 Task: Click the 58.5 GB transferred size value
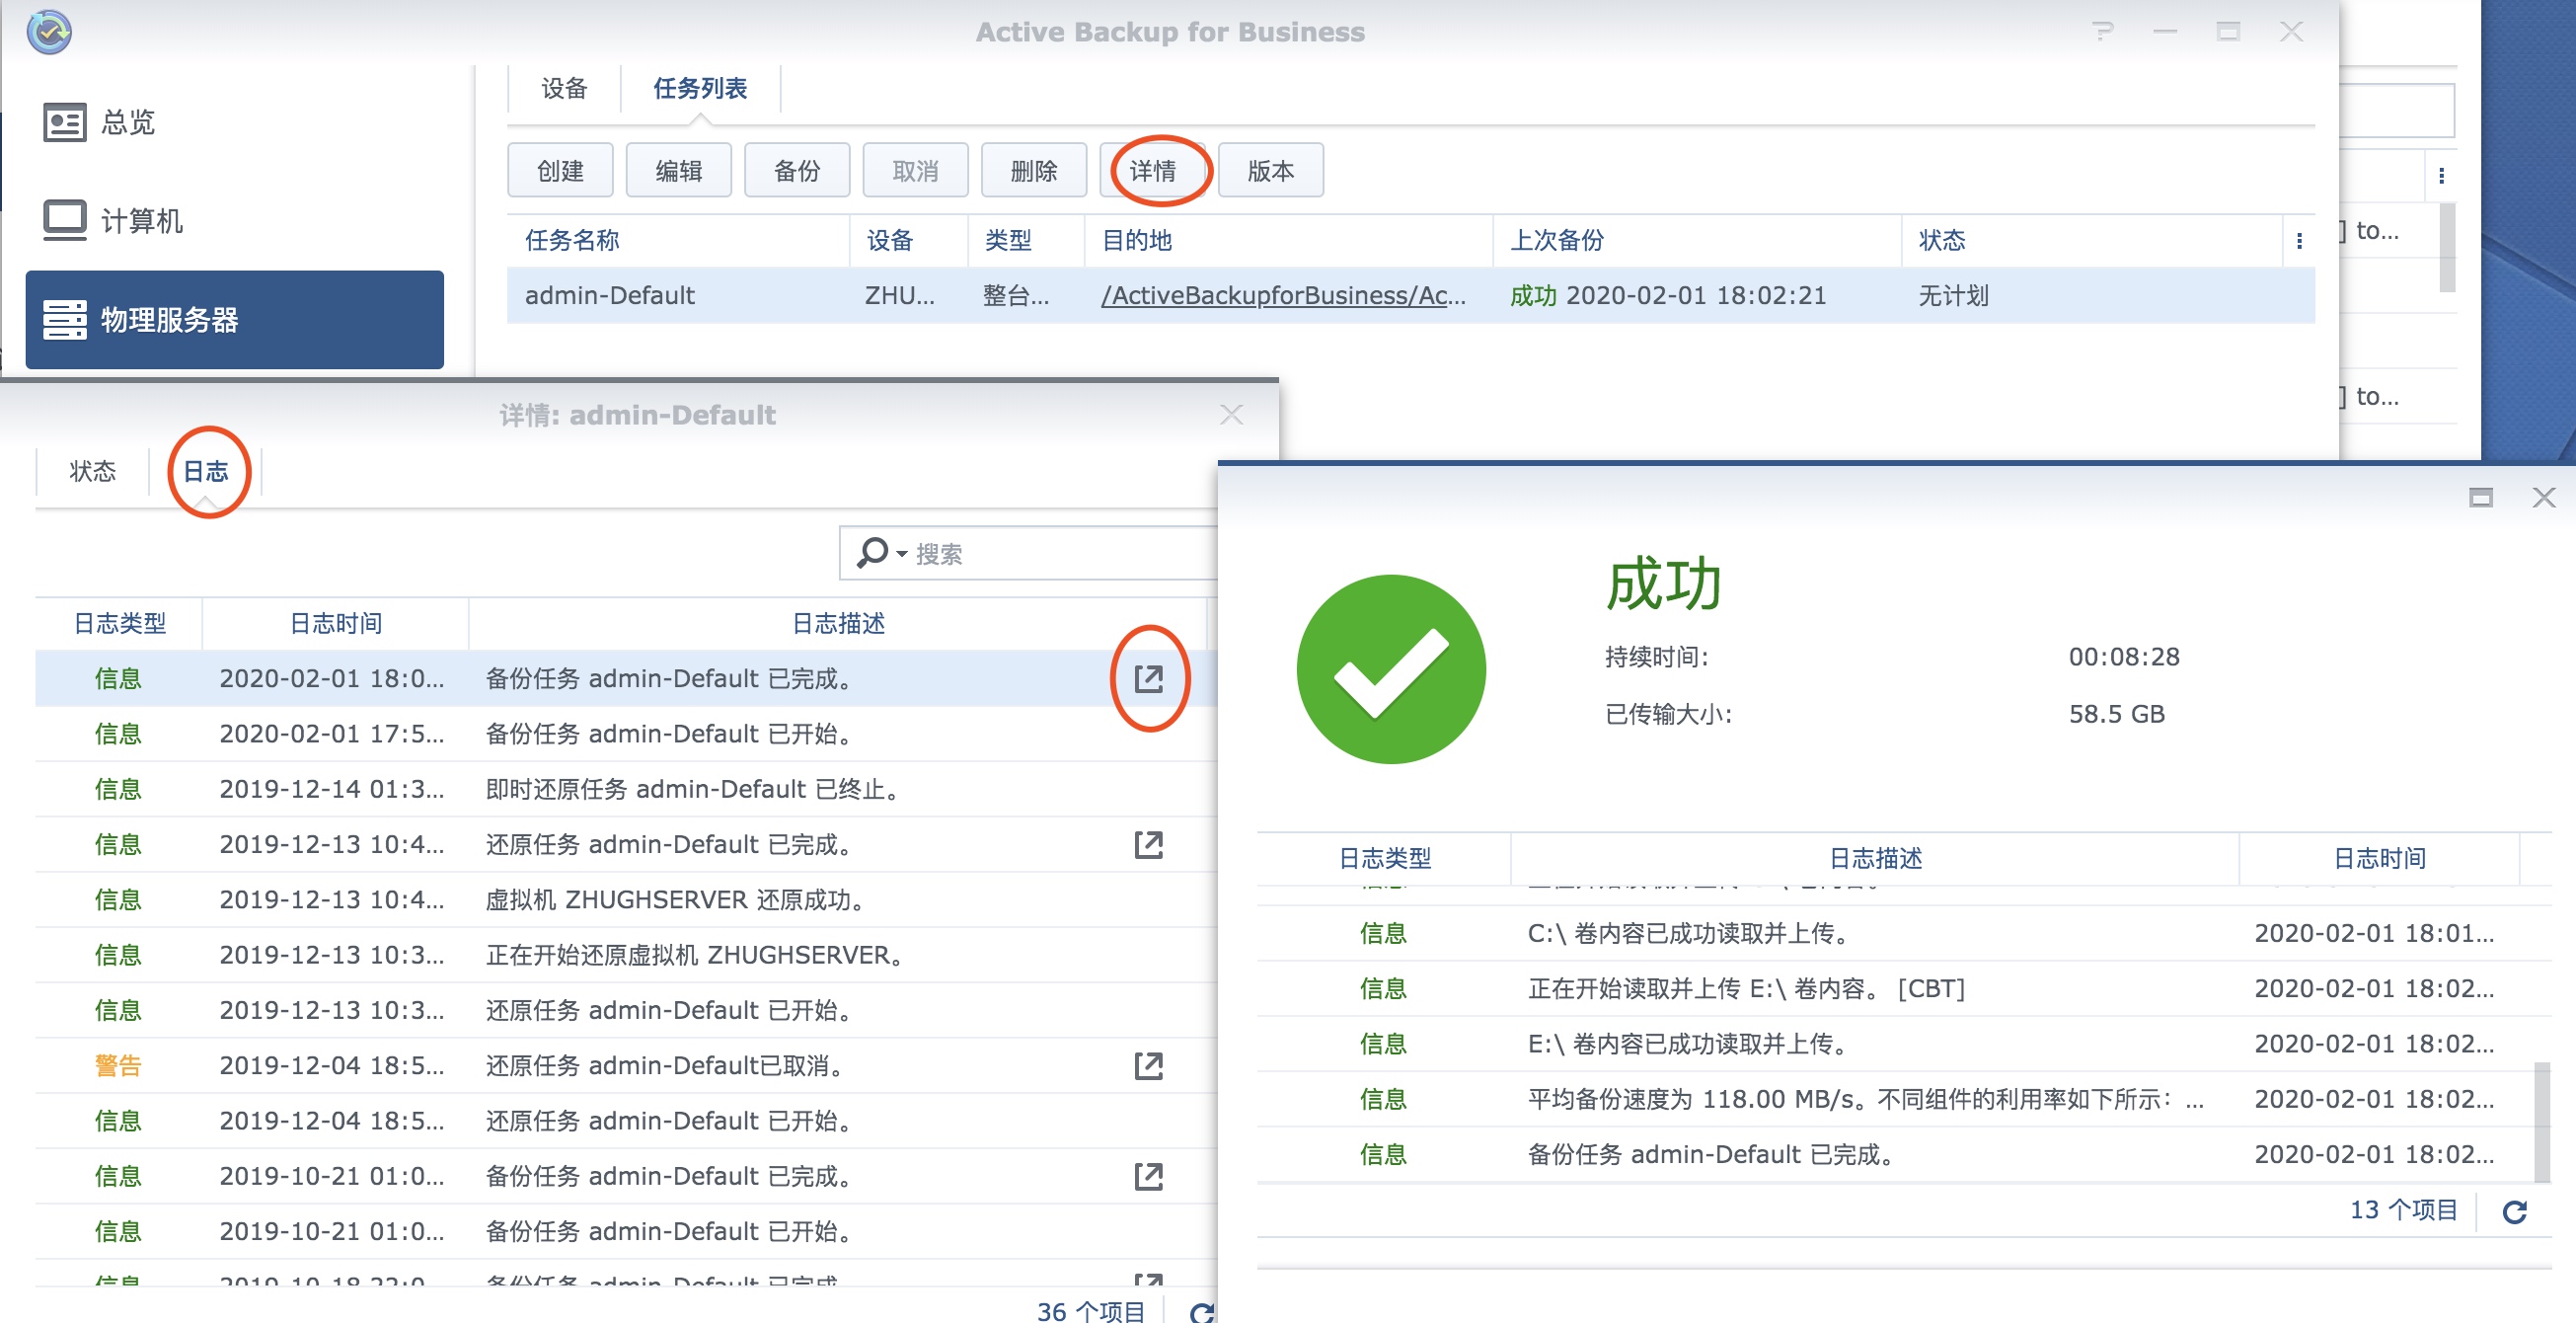tap(2116, 714)
